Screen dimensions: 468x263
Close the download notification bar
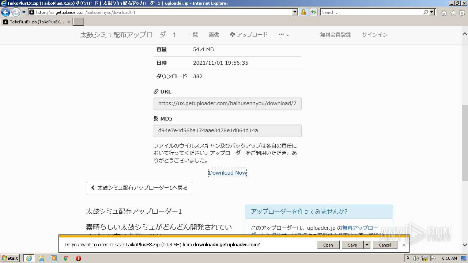coord(404,245)
